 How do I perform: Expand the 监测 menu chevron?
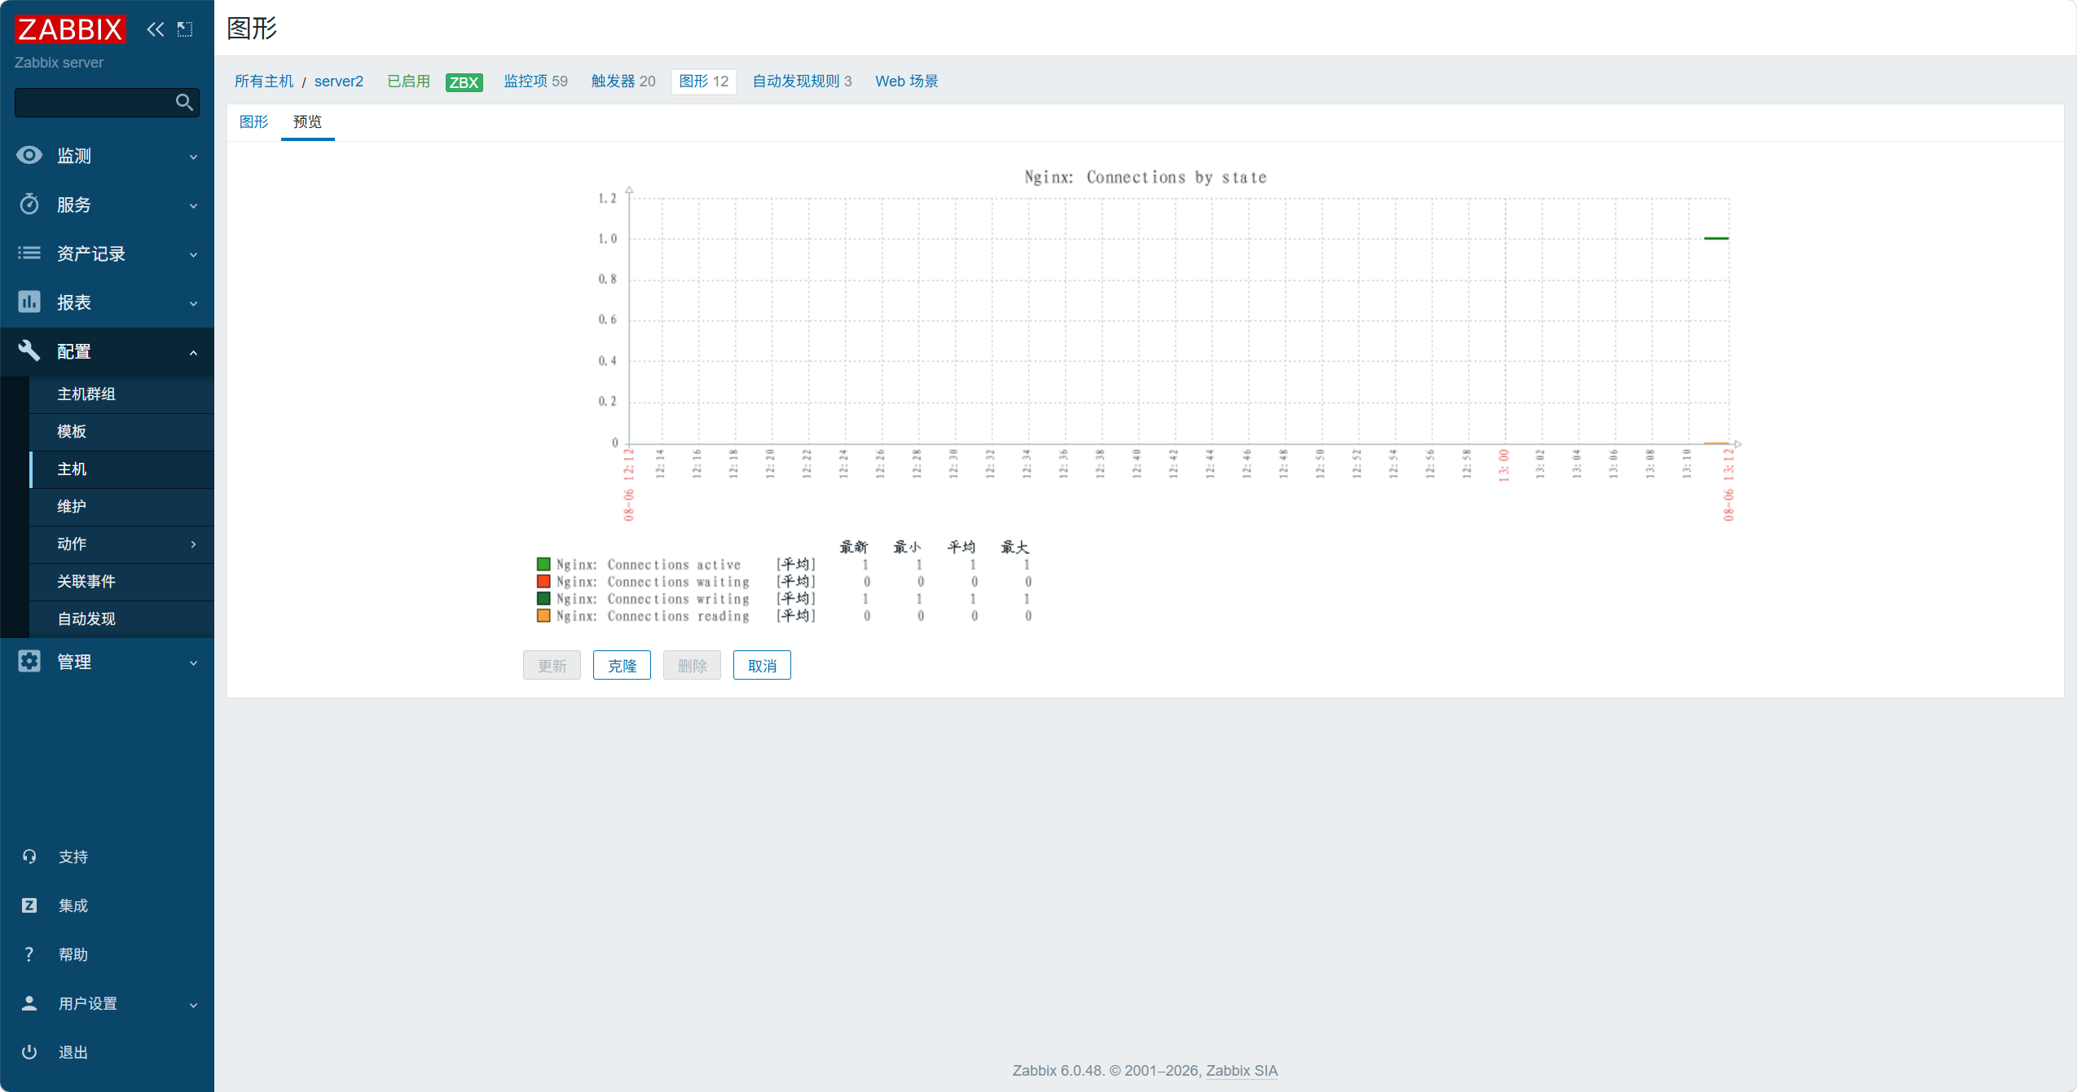[194, 156]
